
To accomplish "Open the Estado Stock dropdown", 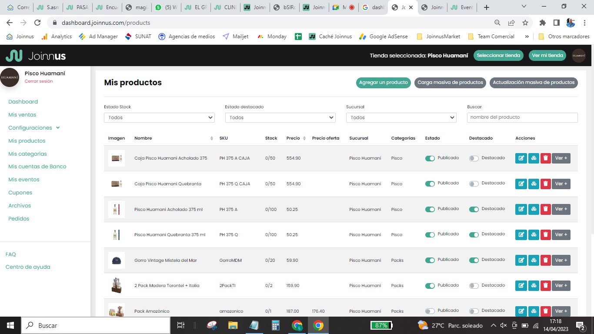I will click(x=159, y=117).
